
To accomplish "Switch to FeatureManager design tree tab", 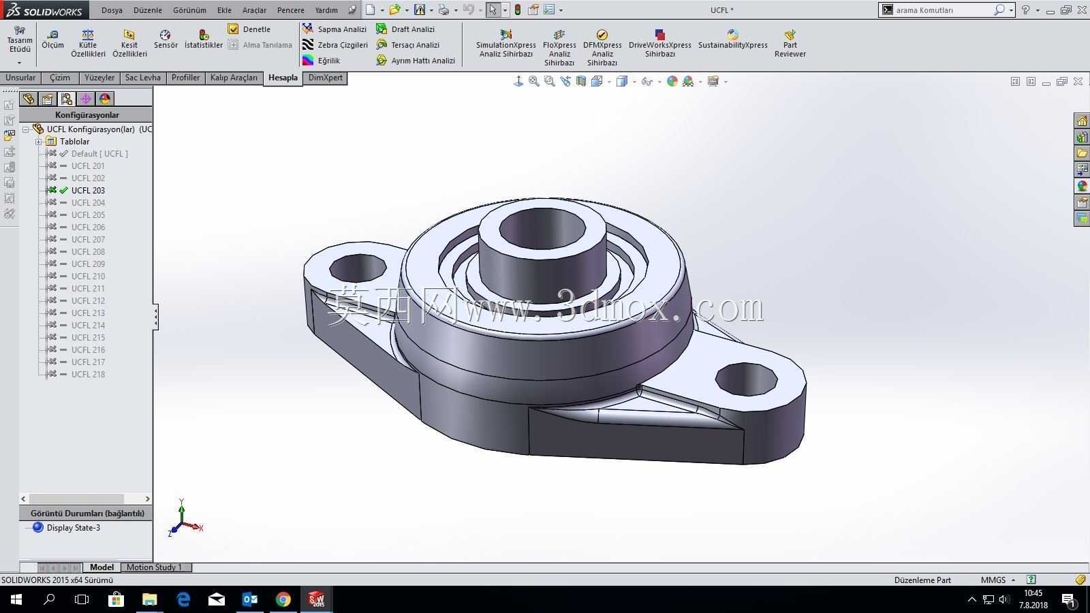I will point(28,99).
